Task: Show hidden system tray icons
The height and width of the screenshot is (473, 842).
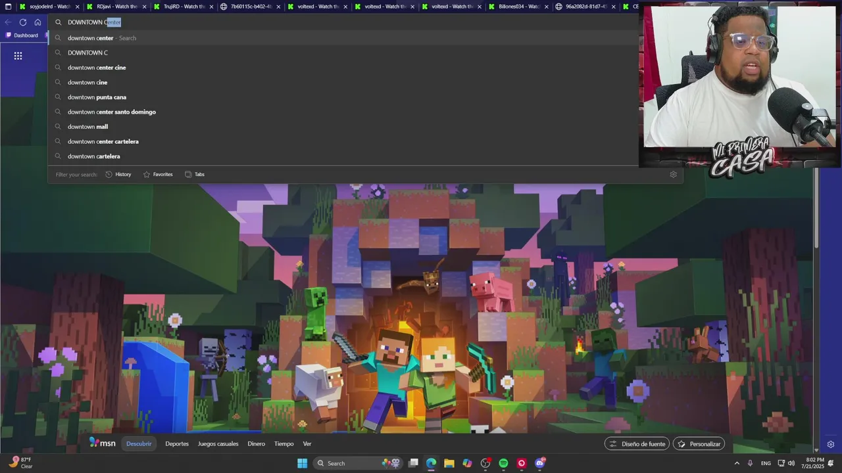Action: 737,463
